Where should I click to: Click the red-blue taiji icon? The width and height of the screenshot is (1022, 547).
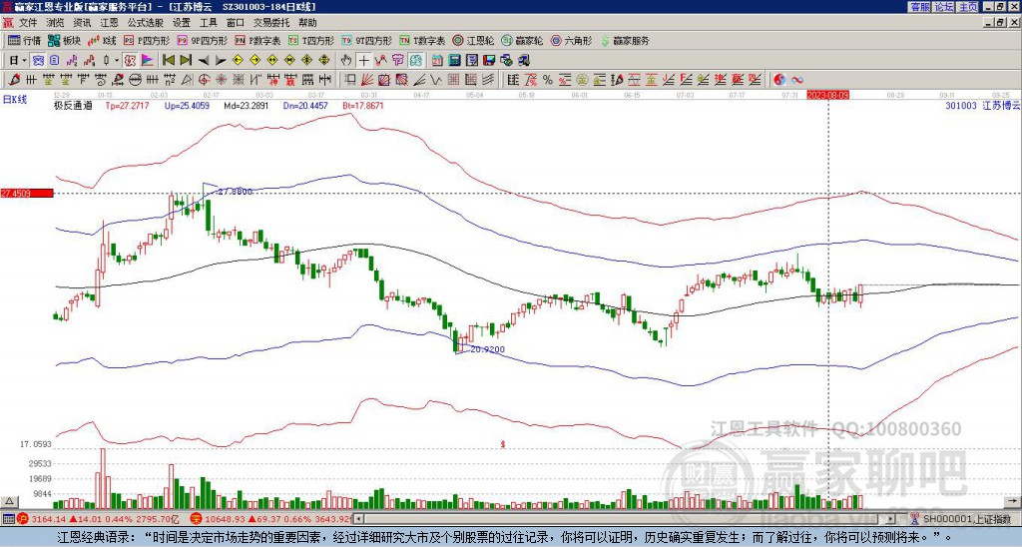(779, 80)
